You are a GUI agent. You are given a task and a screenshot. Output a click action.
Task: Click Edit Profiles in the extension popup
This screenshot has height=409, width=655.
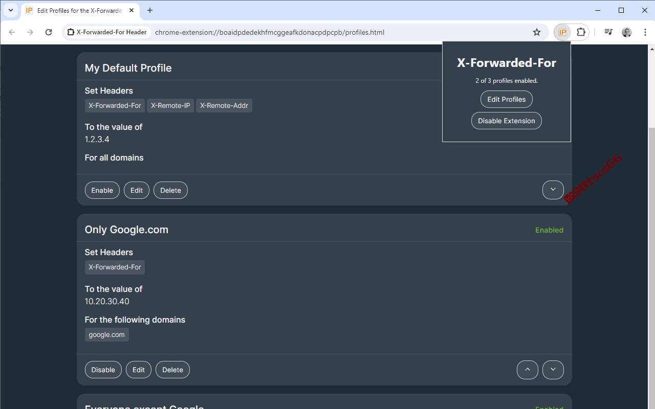[x=507, y=99]
